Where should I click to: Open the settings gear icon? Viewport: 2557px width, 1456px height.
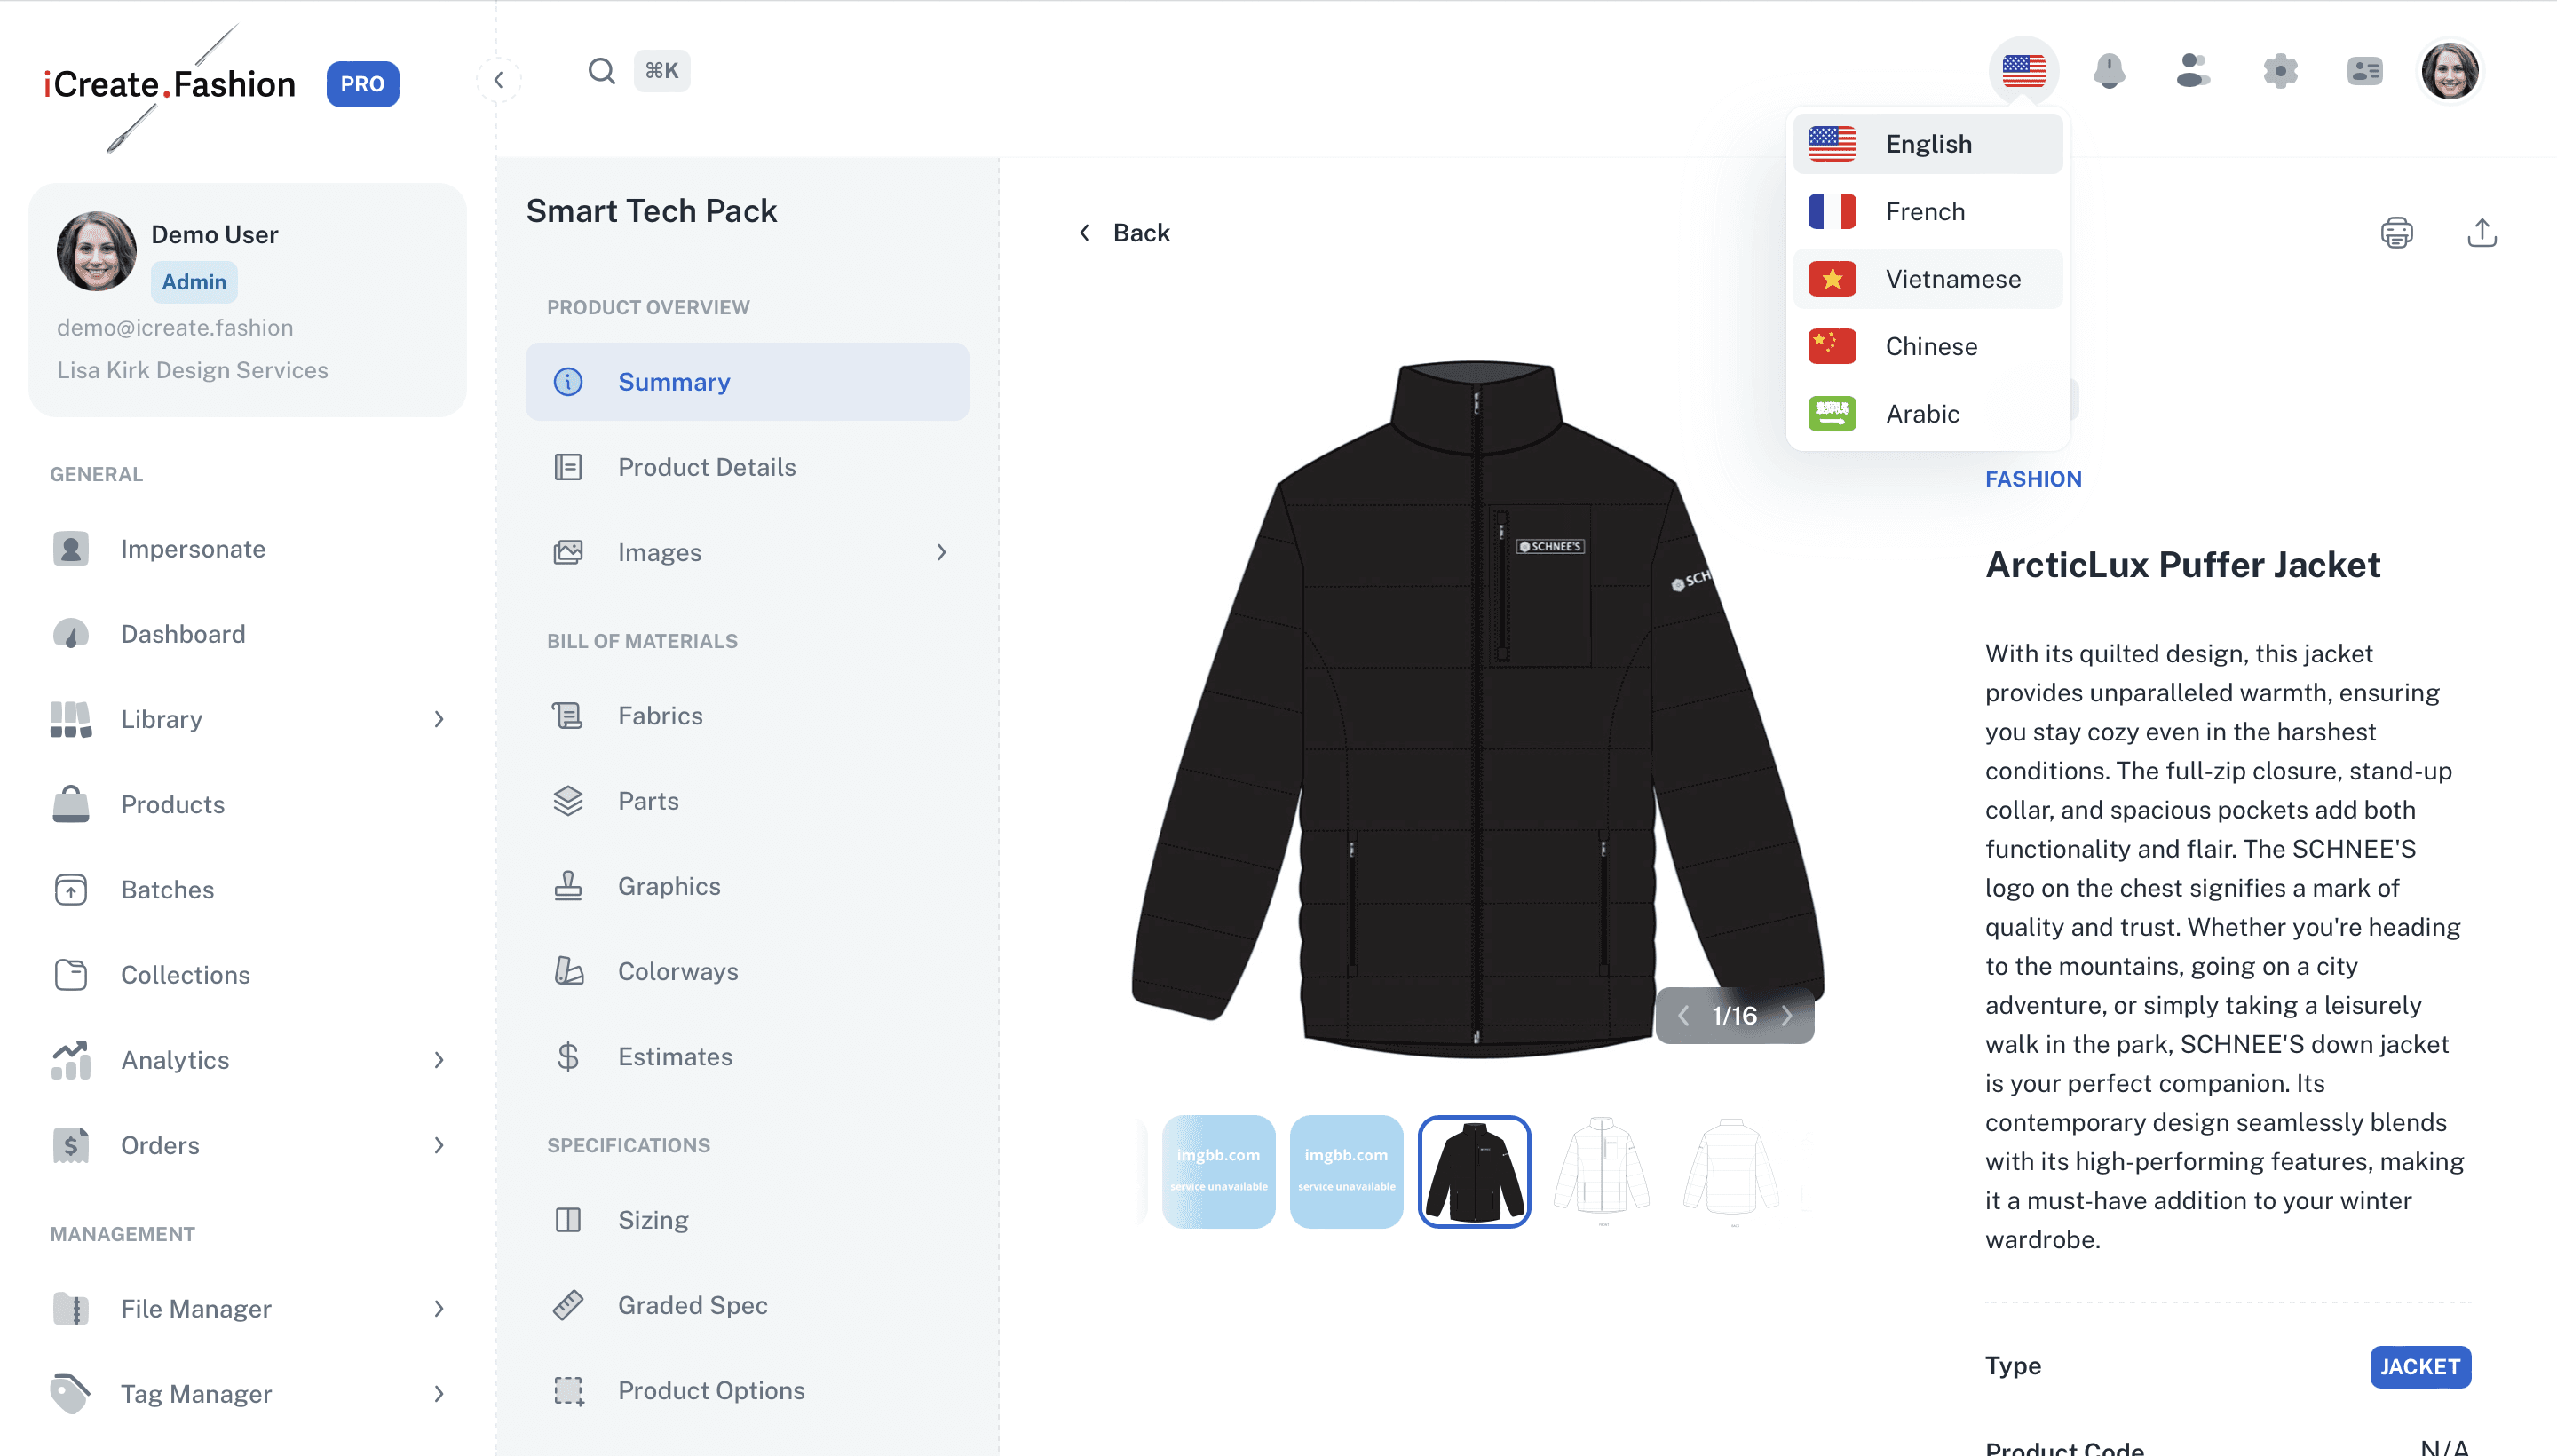2280,71
